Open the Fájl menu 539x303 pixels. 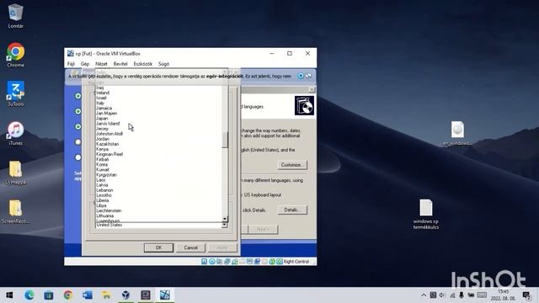click(x=71, y=64)
